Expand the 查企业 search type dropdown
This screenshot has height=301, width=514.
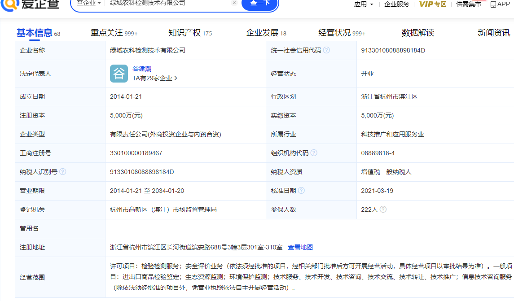point(88,3)
